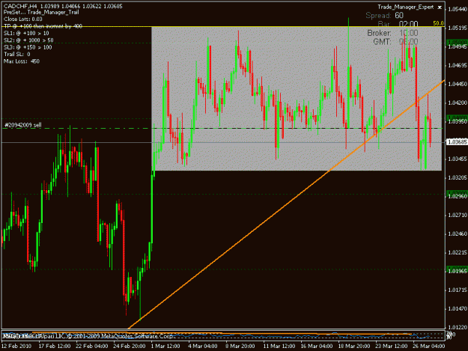
Task: Click the 1.03455 price axis label
Action: (457, 159)
